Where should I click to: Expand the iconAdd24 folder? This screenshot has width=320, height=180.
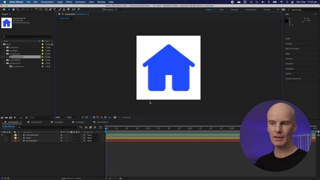pyautogui.click(x=4, y=47)
